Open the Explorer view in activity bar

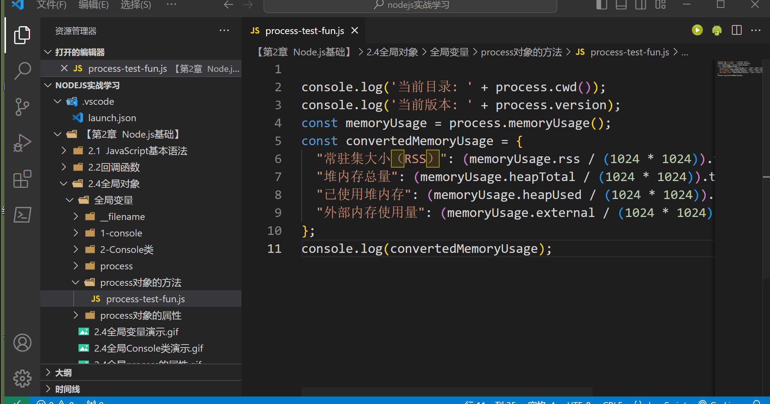[x=22, y=35]
